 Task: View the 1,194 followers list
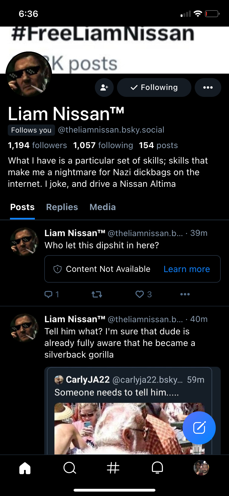pyautogui.click(x=37, y=145)
